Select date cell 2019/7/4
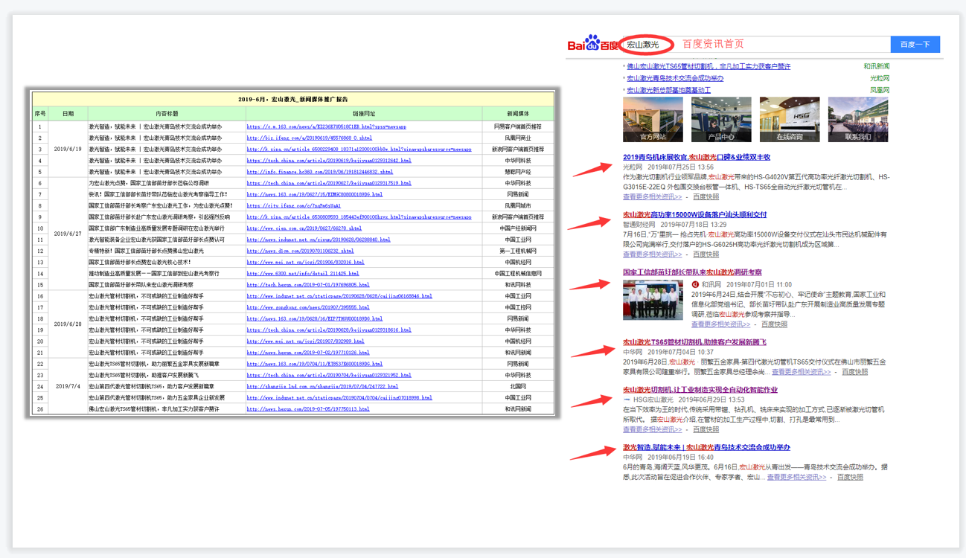The height and width of the screenshot is (558, 966). pyautogui.click(x=68, y=386)
